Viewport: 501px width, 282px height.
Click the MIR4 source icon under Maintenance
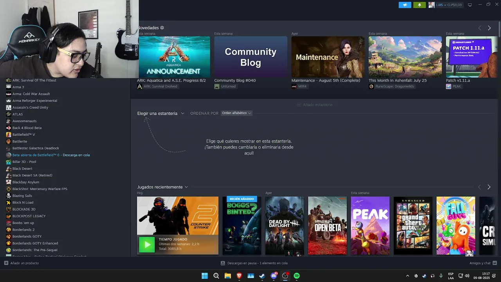294,86
